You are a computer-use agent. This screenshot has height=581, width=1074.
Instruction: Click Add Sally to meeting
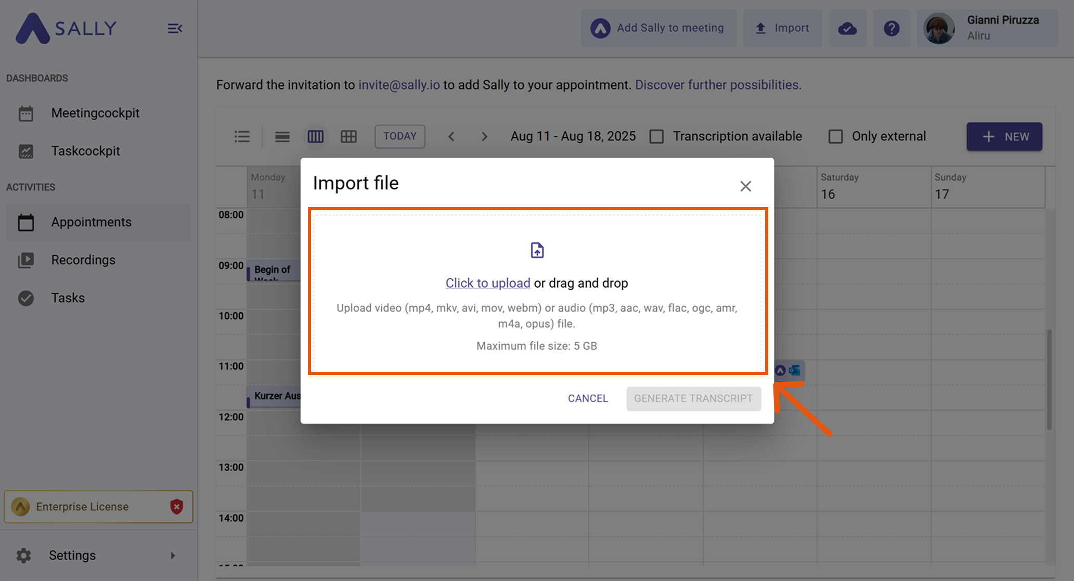pos(658,28)
